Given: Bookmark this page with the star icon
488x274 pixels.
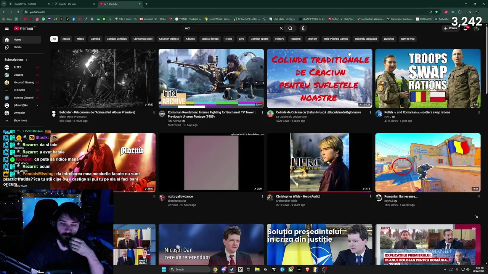Looking at the screenshot, I should coord(437,12).
